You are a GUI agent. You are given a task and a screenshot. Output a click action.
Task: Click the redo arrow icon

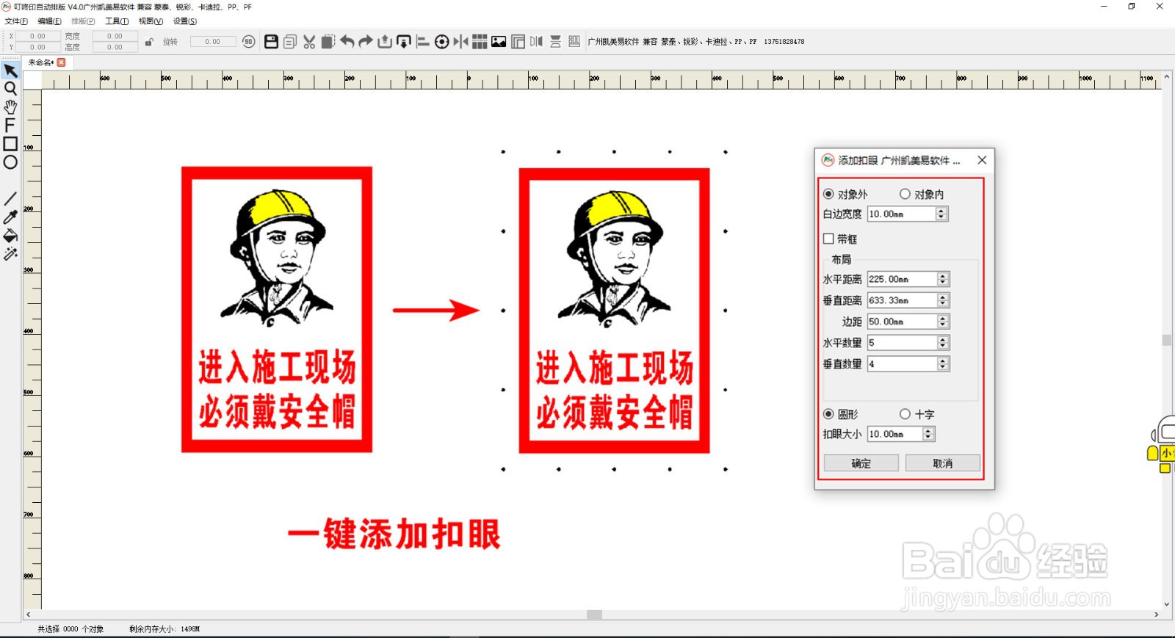[x=366, y=42]
